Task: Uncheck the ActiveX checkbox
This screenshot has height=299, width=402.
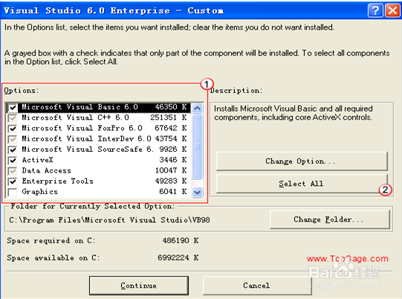Action: coord(13,161)
